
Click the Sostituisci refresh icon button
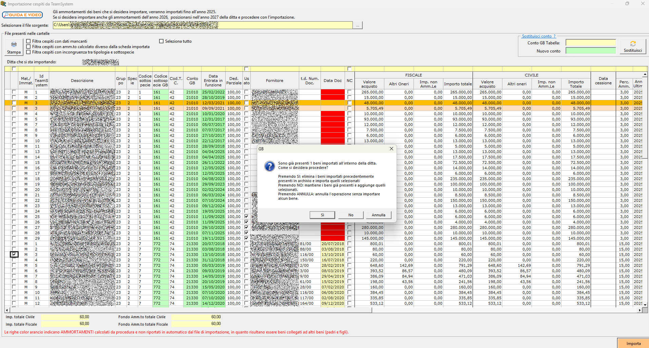click(x=633, y=46)
